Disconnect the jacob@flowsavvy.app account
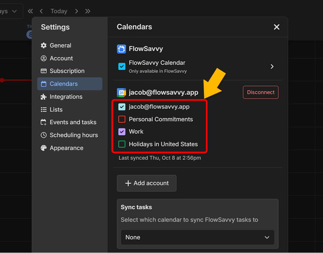Screen dimensions: 323x253 (260, 92)
